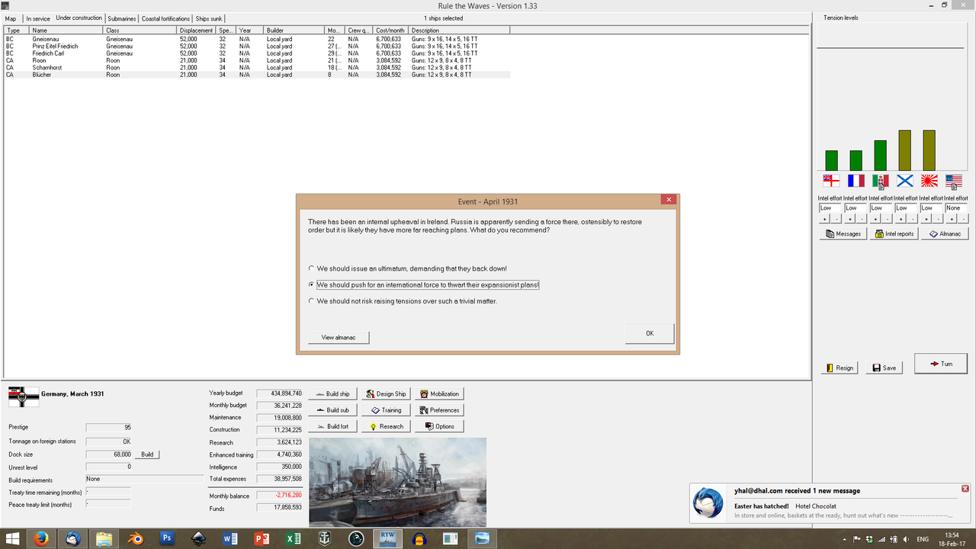Viewport: 976px width, 549px height.
Task: Choose the international force option
Action: tap(311, 284)
